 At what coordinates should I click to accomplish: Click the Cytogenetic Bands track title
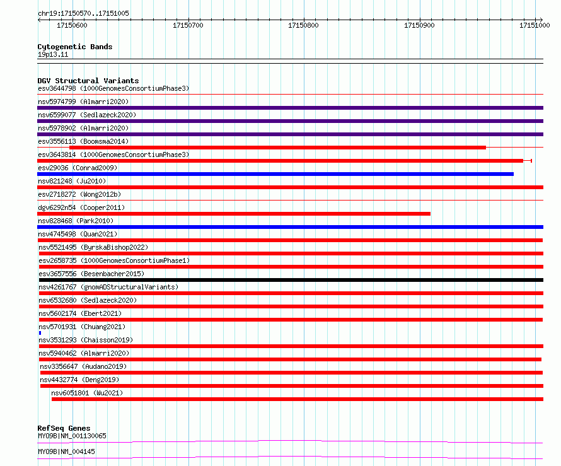75,47
